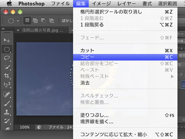Set Intersect with Selection mode
This screenshot has width=185, height=139.
coord(52,21)
